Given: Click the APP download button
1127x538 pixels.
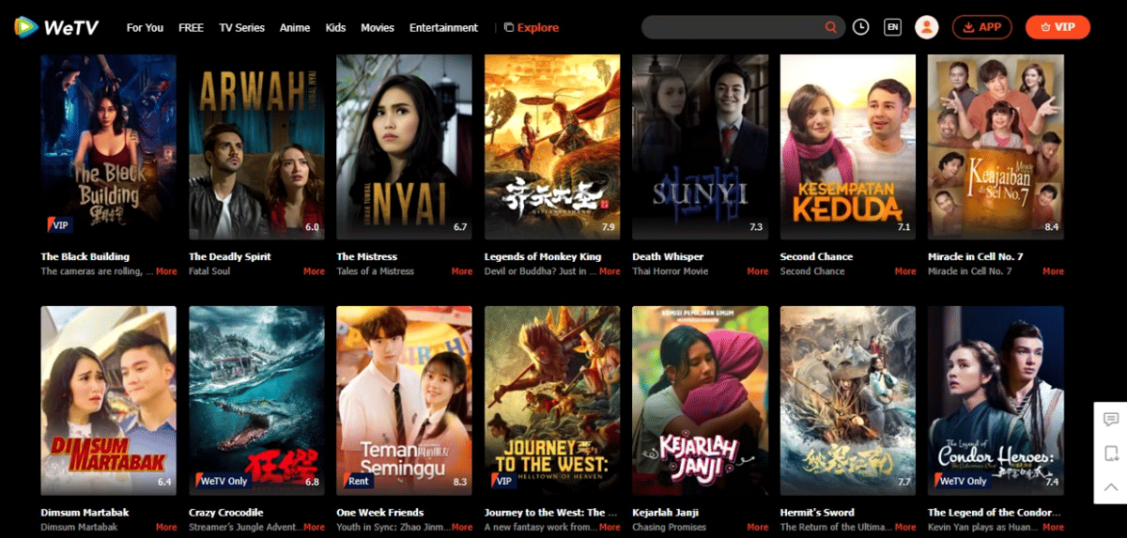Looking at the screenshot, I should [981, 27].
